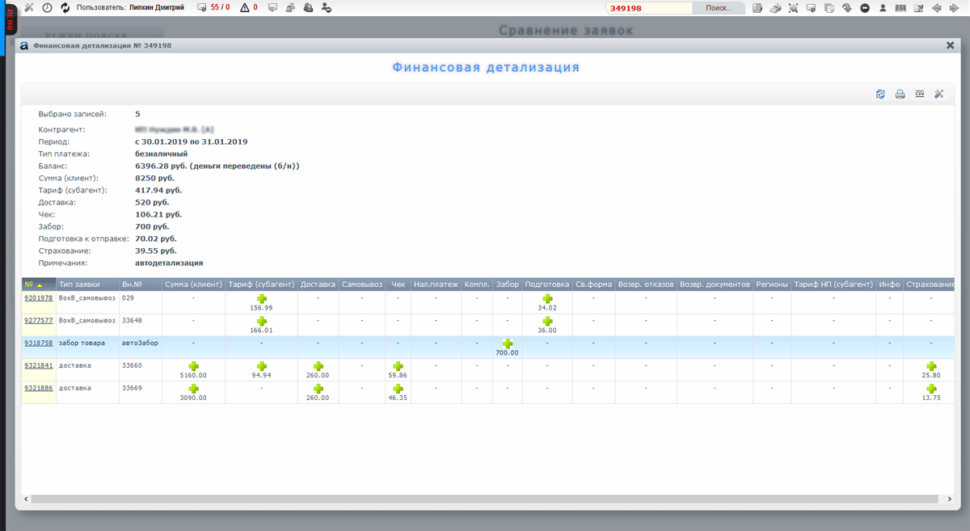Export the table to CSV
The width and height of the screenshot is (970, 531).
pos(920,95)
